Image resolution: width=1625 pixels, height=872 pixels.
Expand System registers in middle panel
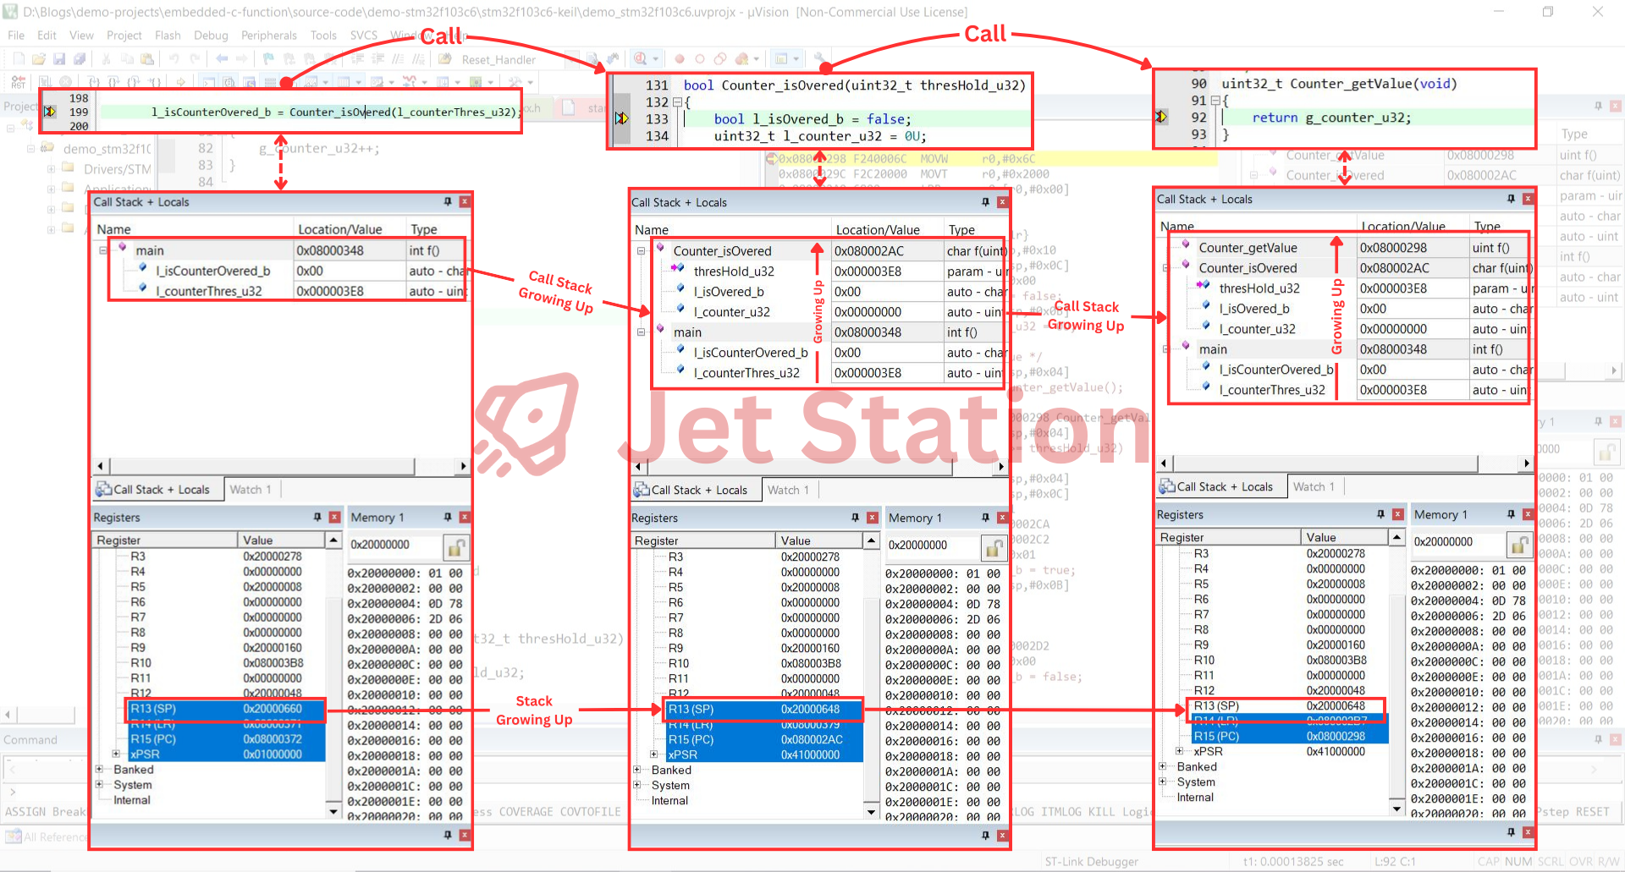[637, 786]
